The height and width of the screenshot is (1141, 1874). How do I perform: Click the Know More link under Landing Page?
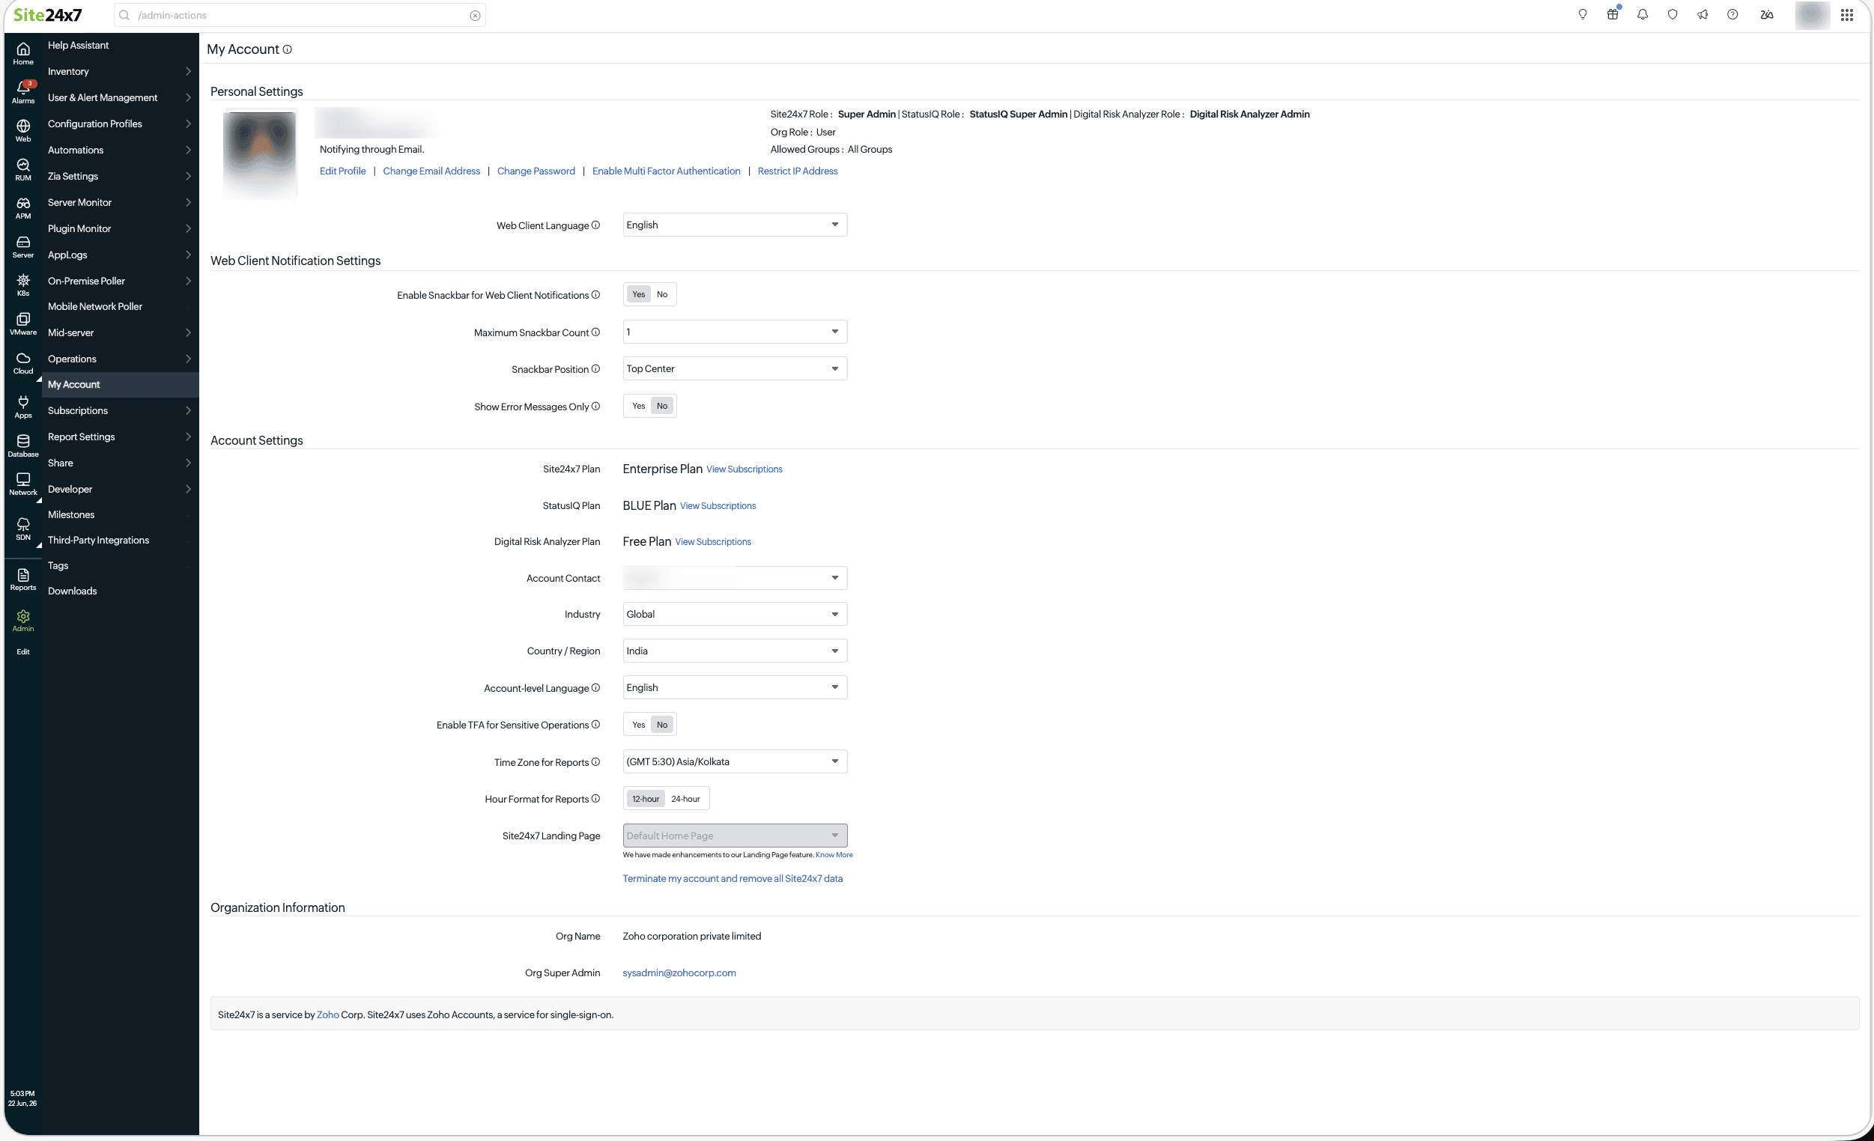point(834,855)
